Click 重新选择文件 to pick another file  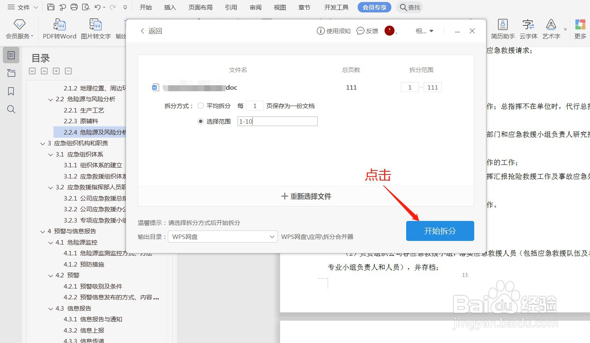306,196
